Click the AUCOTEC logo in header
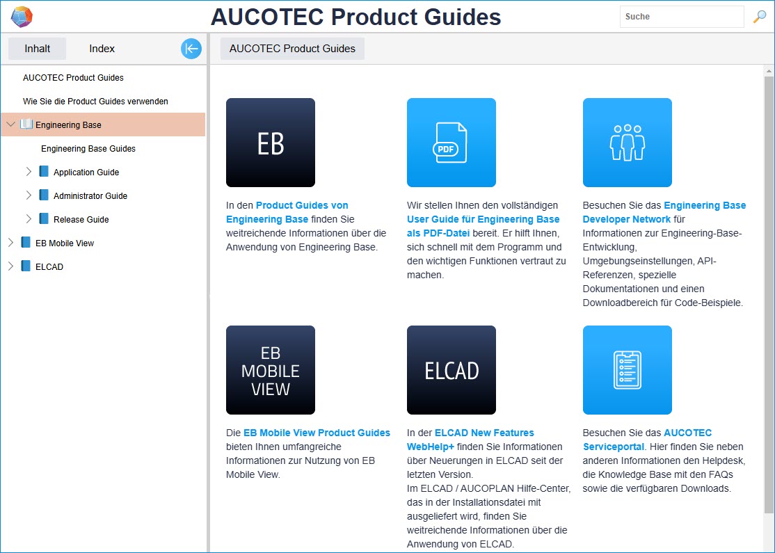 22,16
